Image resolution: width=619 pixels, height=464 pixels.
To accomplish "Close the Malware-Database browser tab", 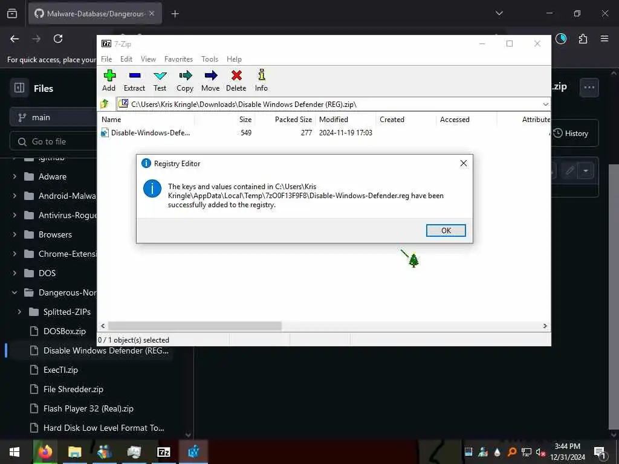I will (x=152, y=14).
